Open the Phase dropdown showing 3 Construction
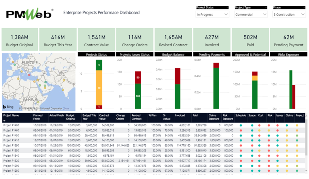 pos(289,14)
